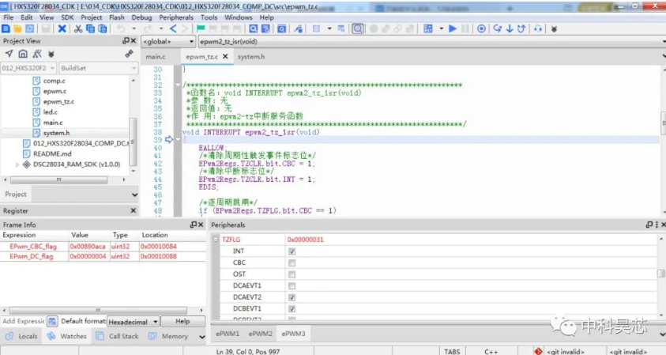Click the Start Debug magnifier icon
The image size is (666, 355).
pos(358,28)
